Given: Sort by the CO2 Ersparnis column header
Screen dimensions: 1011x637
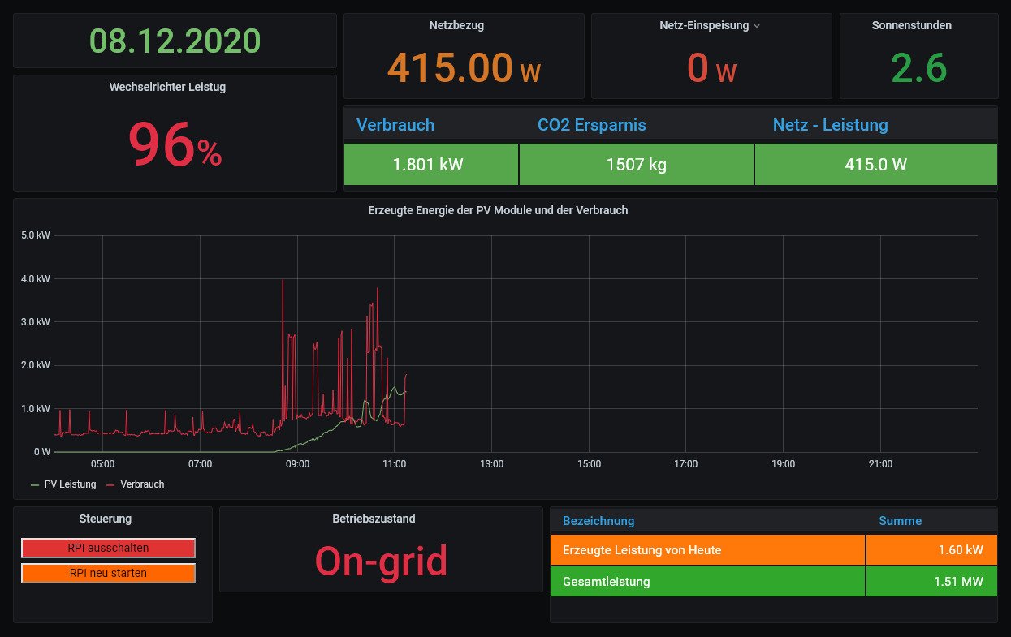Looking at the screenshot, I should click(591, 125).
